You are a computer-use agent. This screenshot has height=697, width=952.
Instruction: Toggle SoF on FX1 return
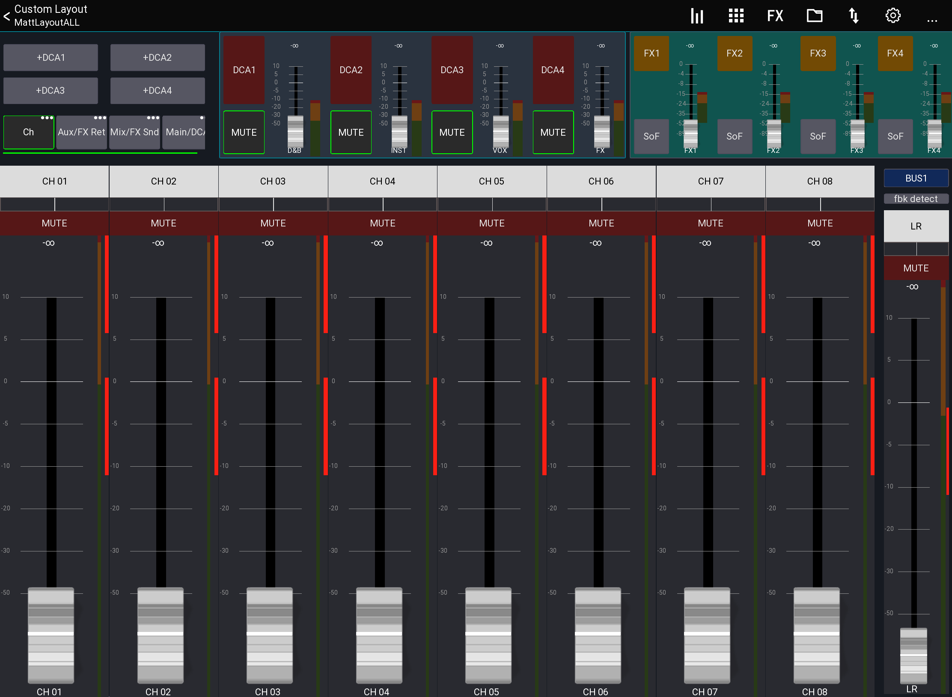651,136
